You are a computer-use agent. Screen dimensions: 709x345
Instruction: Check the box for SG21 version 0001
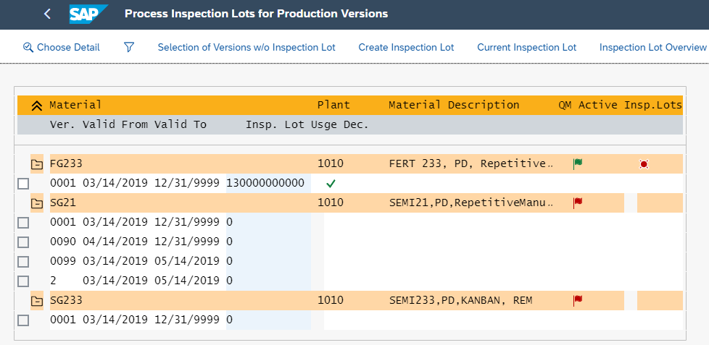(x=23, y=223)
